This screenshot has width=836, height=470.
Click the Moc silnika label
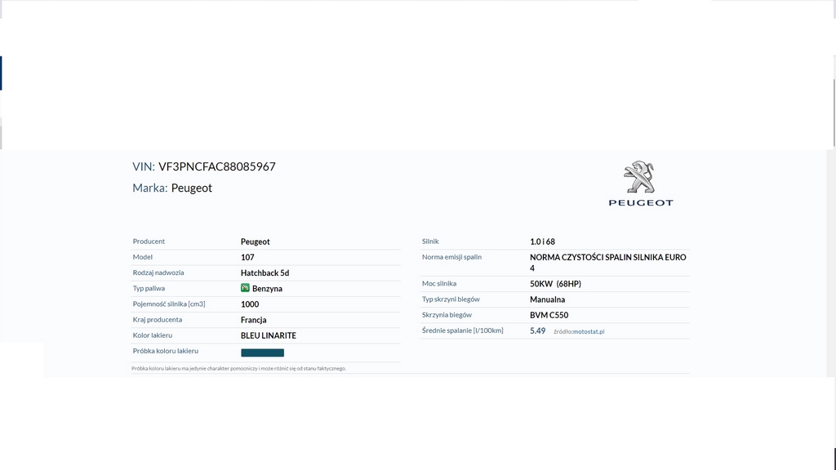[438, 283]
